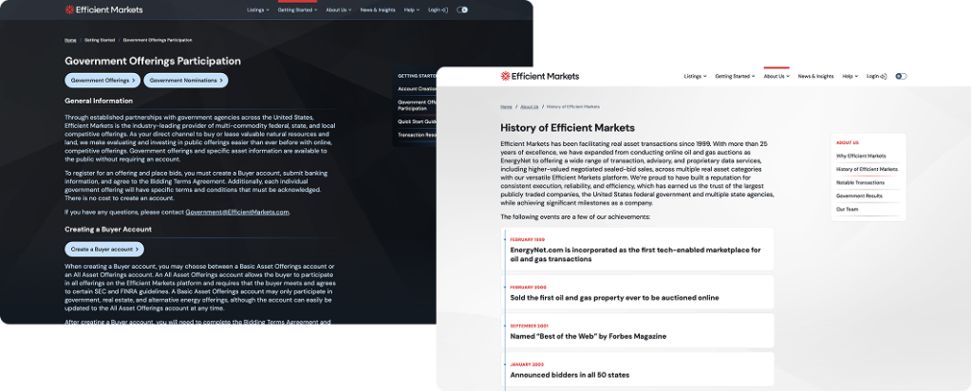
Task: Open Why Efficient Markets in About Us sidebar
Action: [861, 157]
